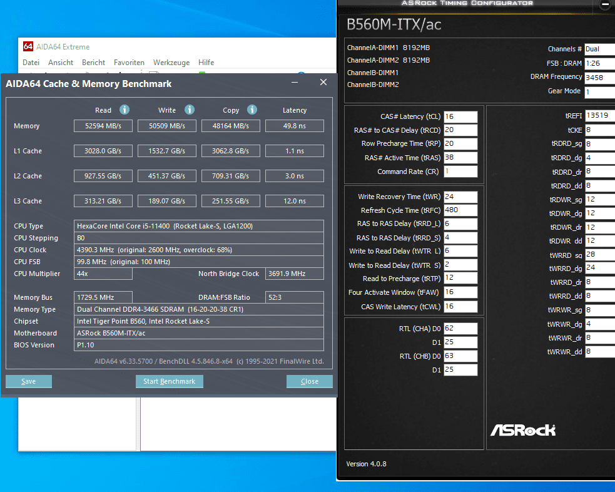Click the DRAM Frequency field showing 3458
This screenshot has width=615, height=492.
pos(600,77)
